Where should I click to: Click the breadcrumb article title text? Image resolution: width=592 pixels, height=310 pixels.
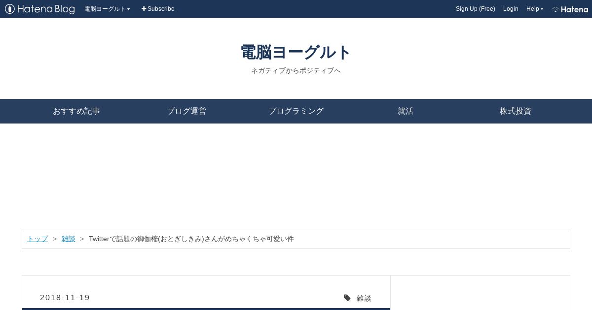[x=191, y=239]
